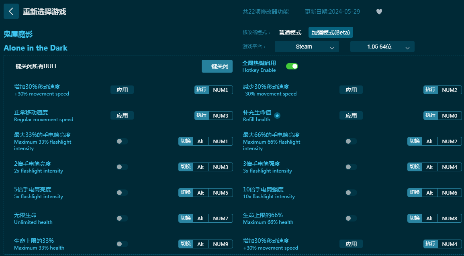Click NUM6 key for 10x flashlight intensity
The height and width of the screenshot is (256, 464).
450,193
